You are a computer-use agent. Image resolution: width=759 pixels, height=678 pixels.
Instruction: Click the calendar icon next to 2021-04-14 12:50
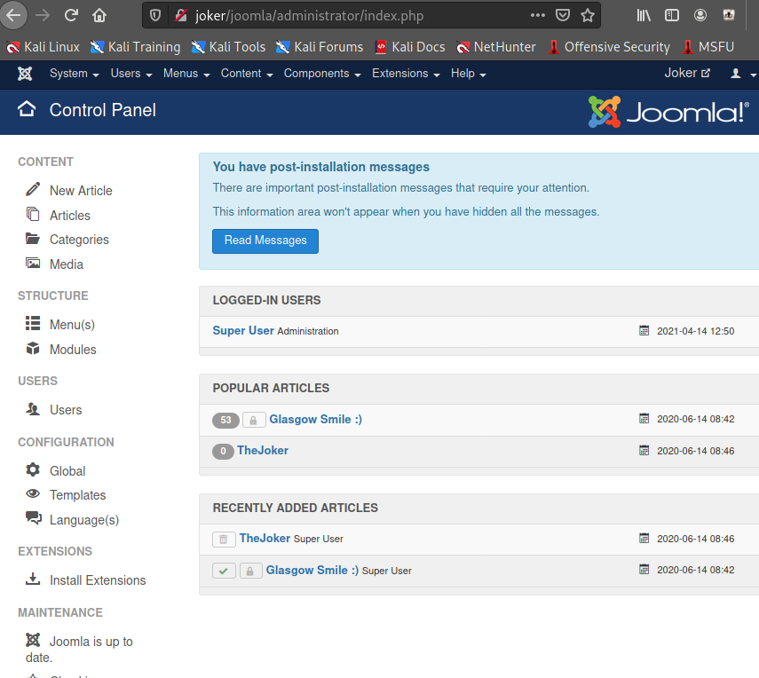click(644, 330)
